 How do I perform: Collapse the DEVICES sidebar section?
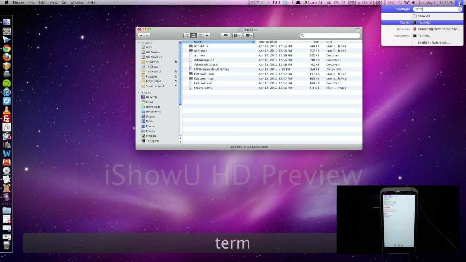coord(139,43)
